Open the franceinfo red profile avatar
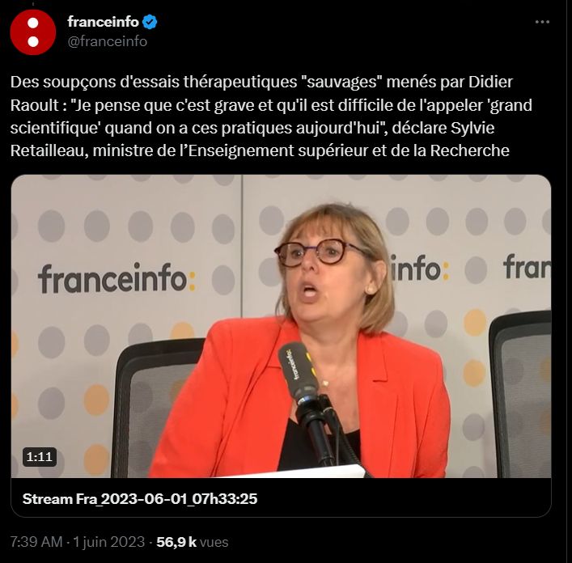 33,32
